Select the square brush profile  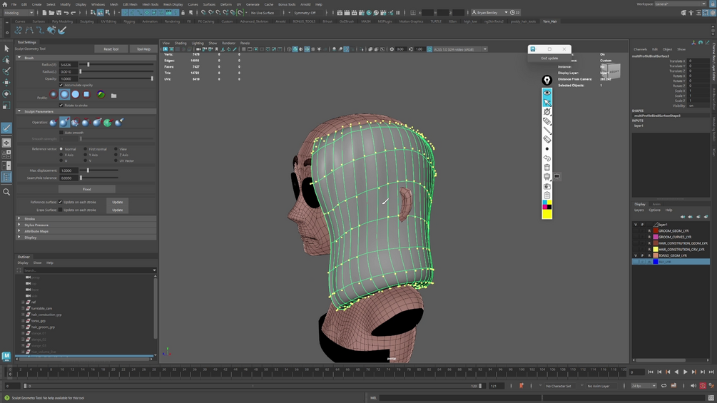pyautogui.click(x=86, y=95)
